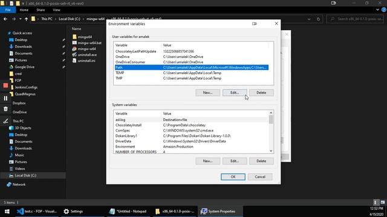Open JenkinsConfigs folder in sidebar
Image resolution: width=387 pixels, height=217 pixels.
tap(26, 87)
